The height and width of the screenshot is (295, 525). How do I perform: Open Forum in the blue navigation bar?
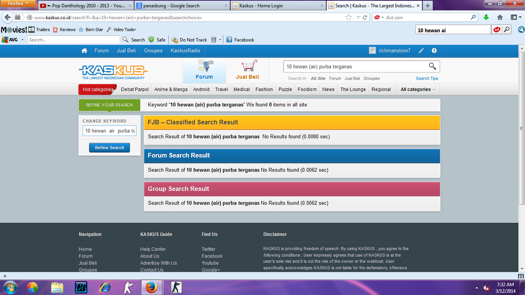(102, 51)
